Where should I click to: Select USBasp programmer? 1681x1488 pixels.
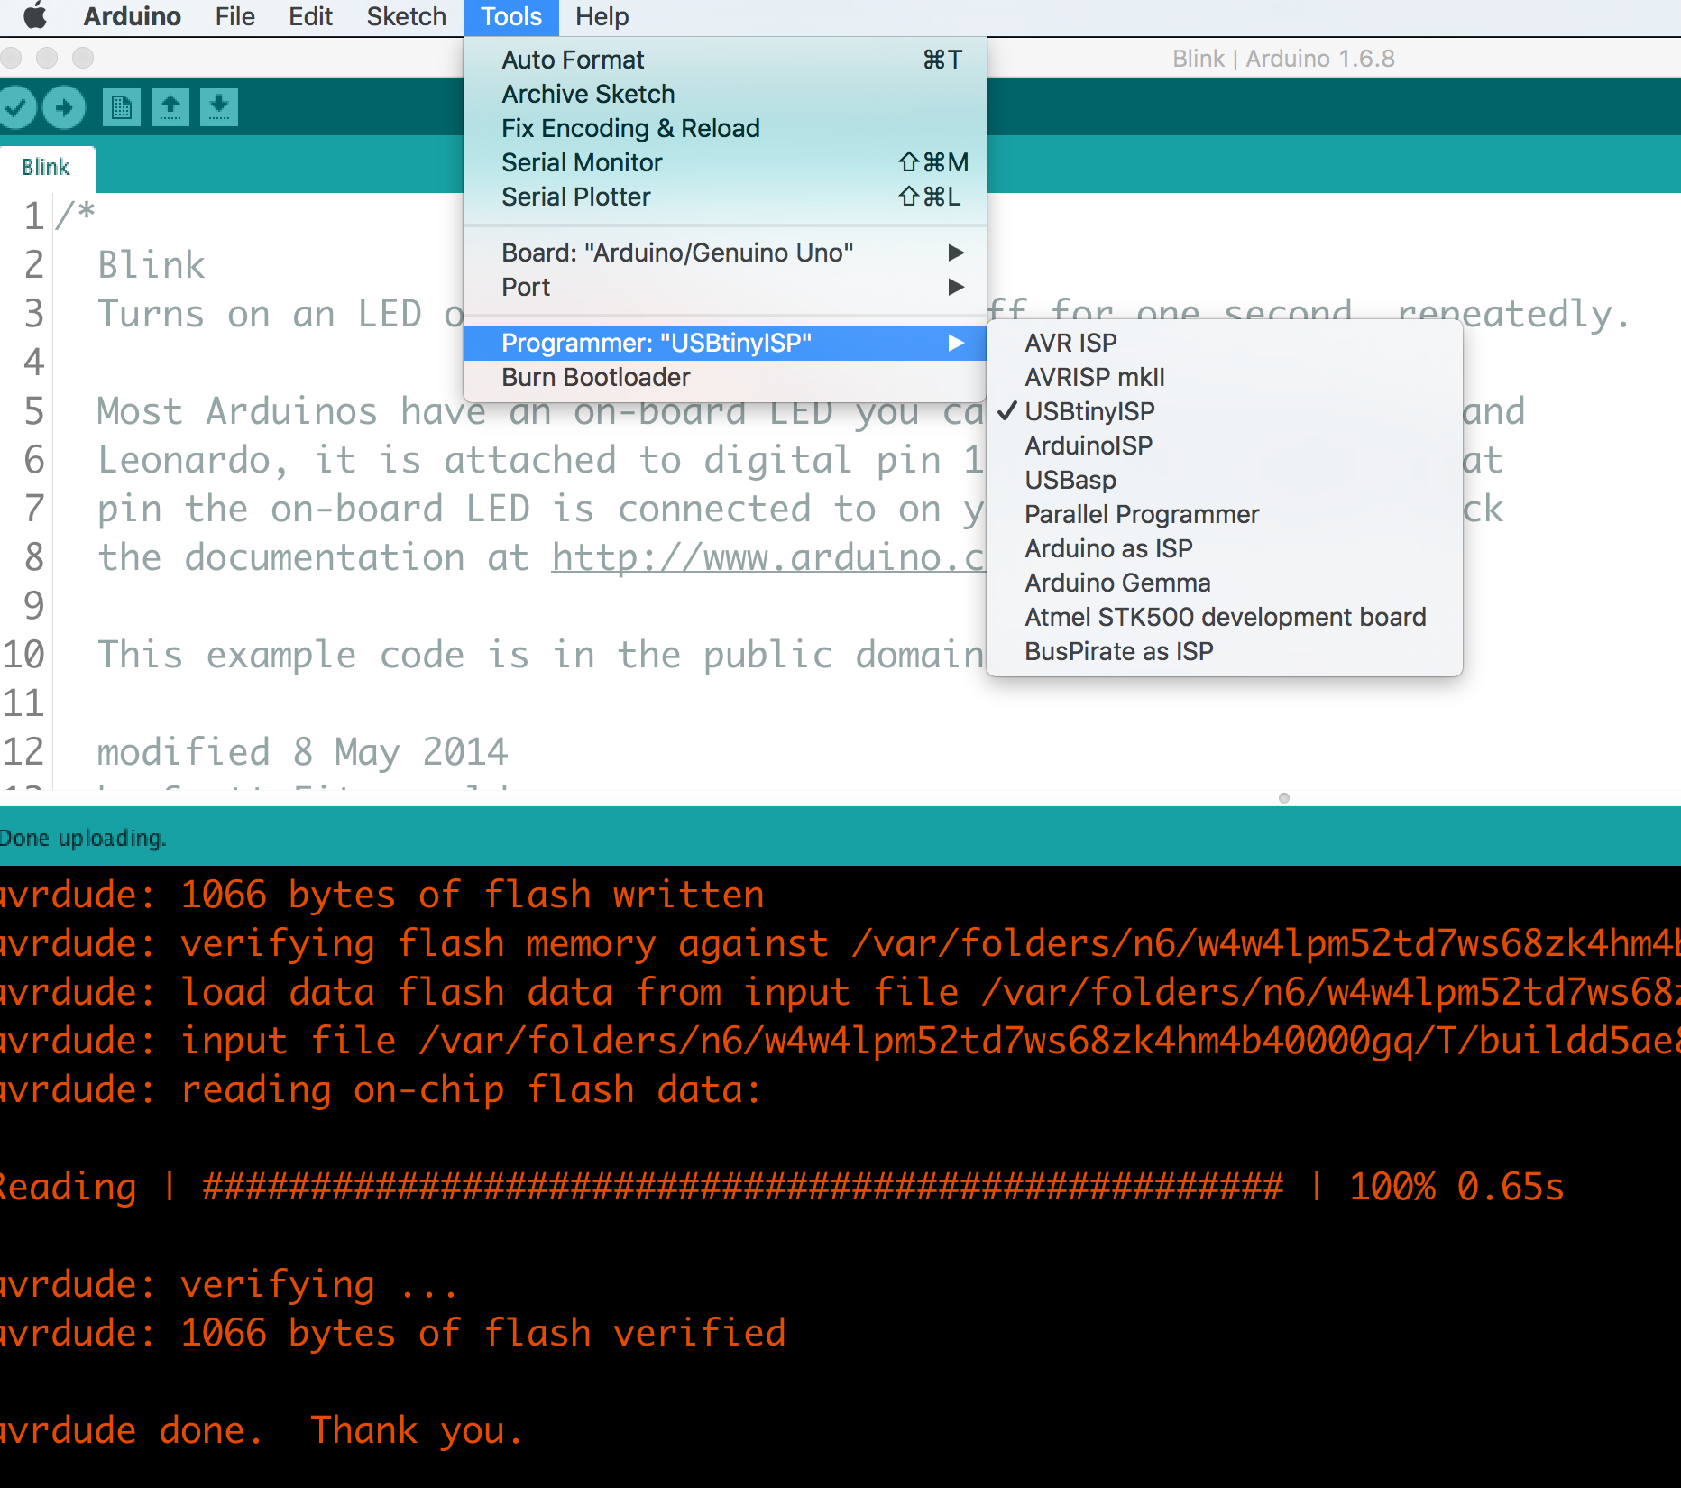coord(1224,480)
